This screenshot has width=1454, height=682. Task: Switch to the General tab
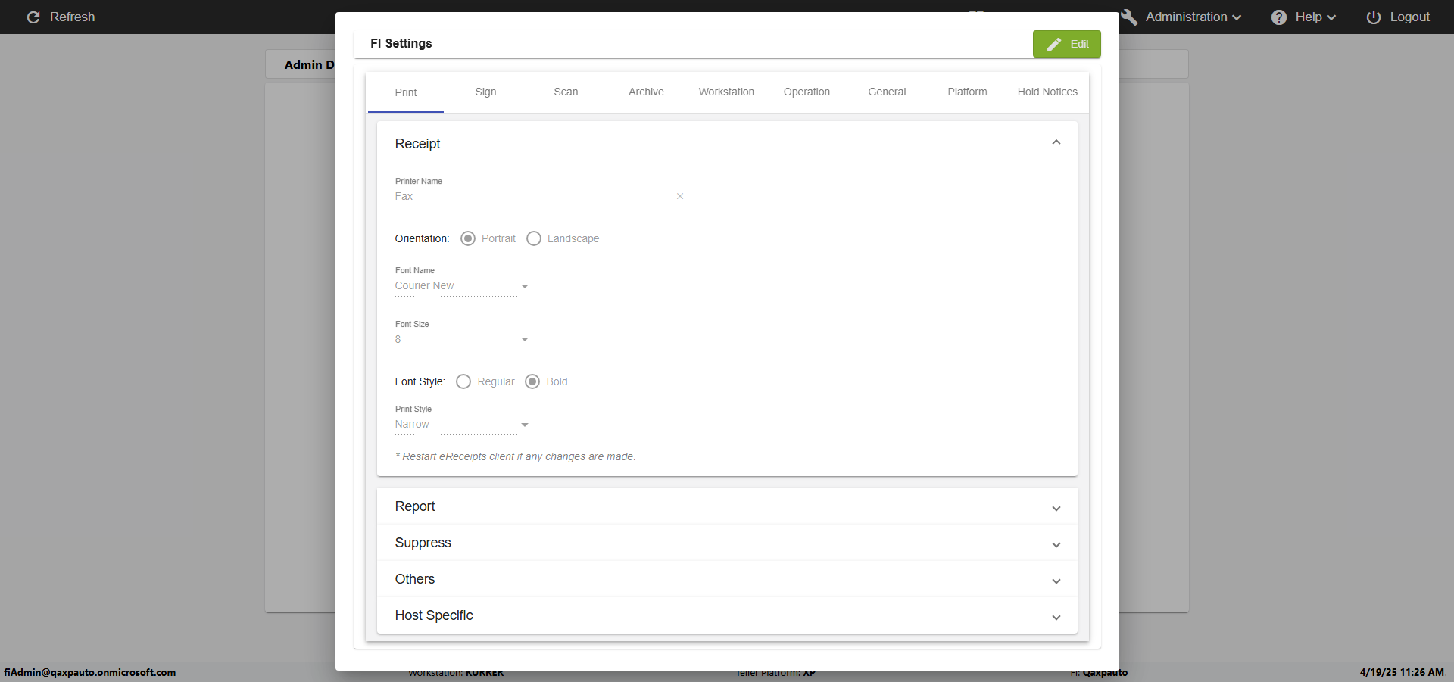887,92
